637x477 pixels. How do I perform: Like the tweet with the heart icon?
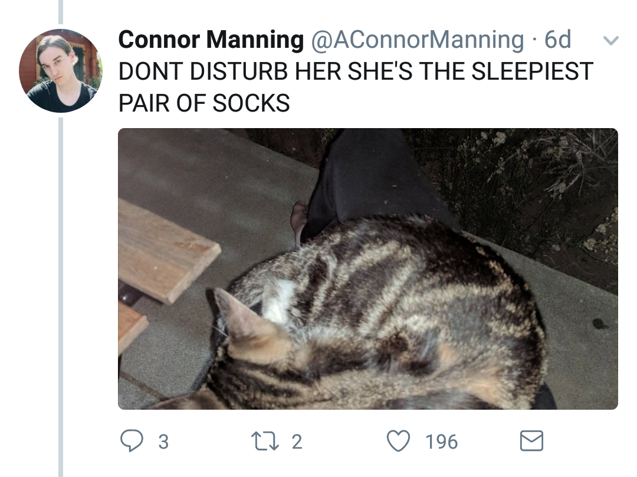pos(398,441)
